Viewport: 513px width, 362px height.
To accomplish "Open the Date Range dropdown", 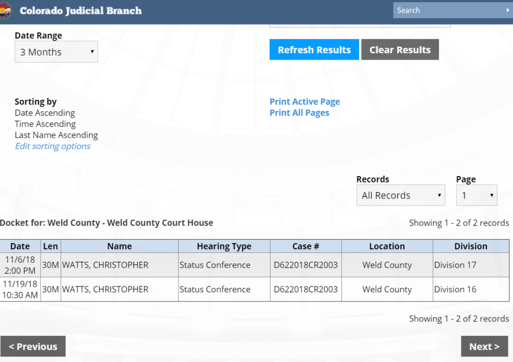I will coord(56,52).
